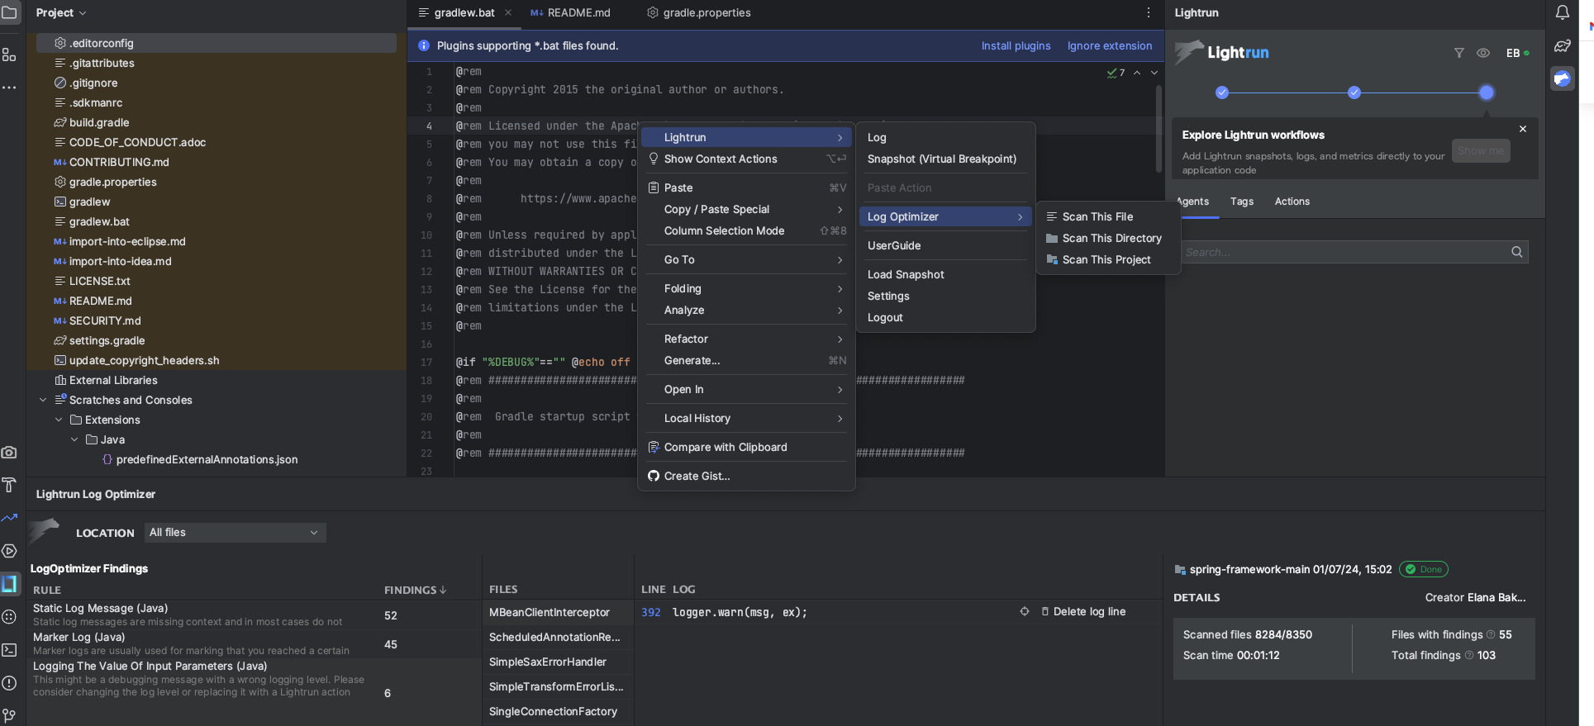Click the search magnifier icon in Lightrun panel
1594x726 pixels.
(1516, 252)
